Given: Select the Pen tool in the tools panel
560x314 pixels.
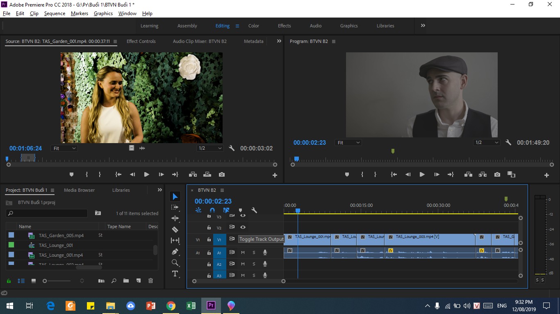Looking at the screenshot, I should coord(175,251).
